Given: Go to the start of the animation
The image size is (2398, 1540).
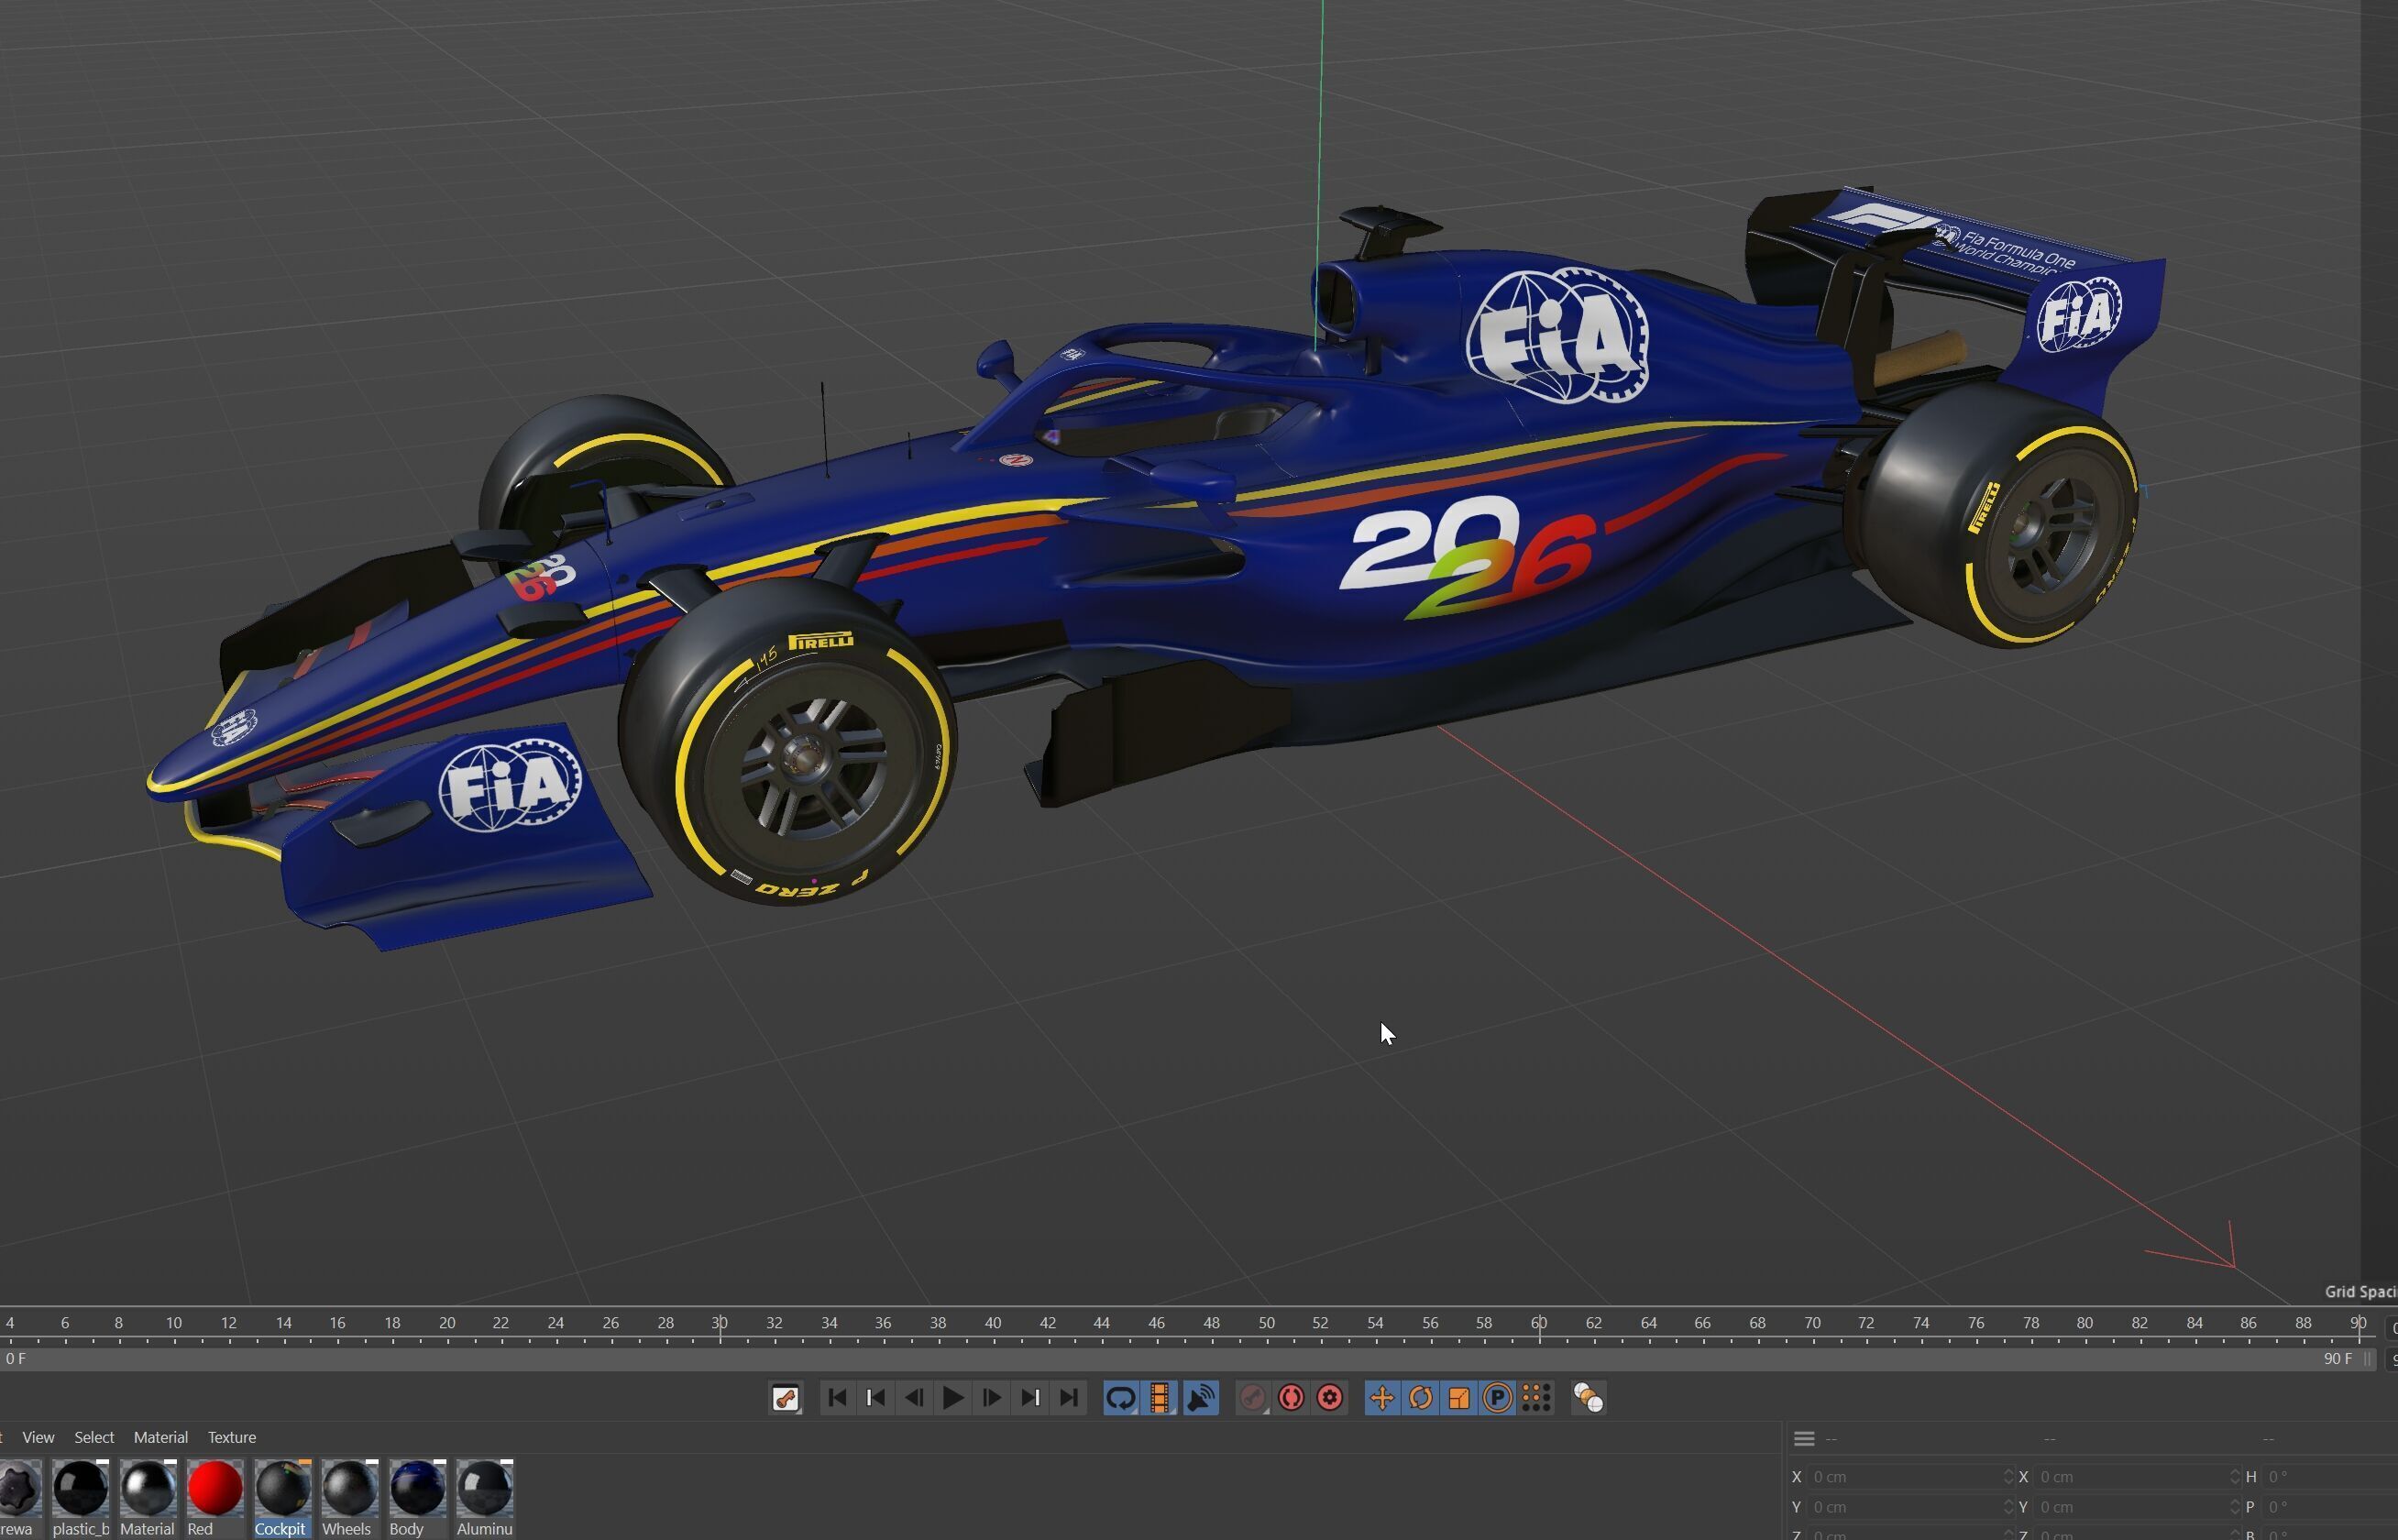Looking at the screenshot, I should (x=838, y=1398).
